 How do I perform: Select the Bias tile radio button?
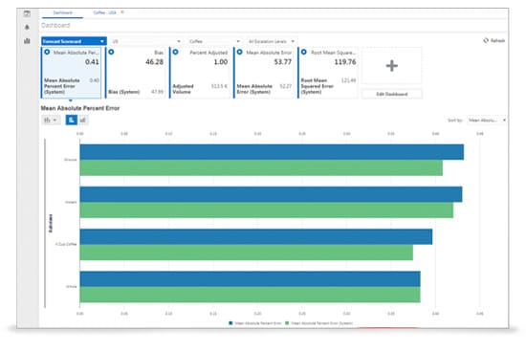tap(111, 53)
